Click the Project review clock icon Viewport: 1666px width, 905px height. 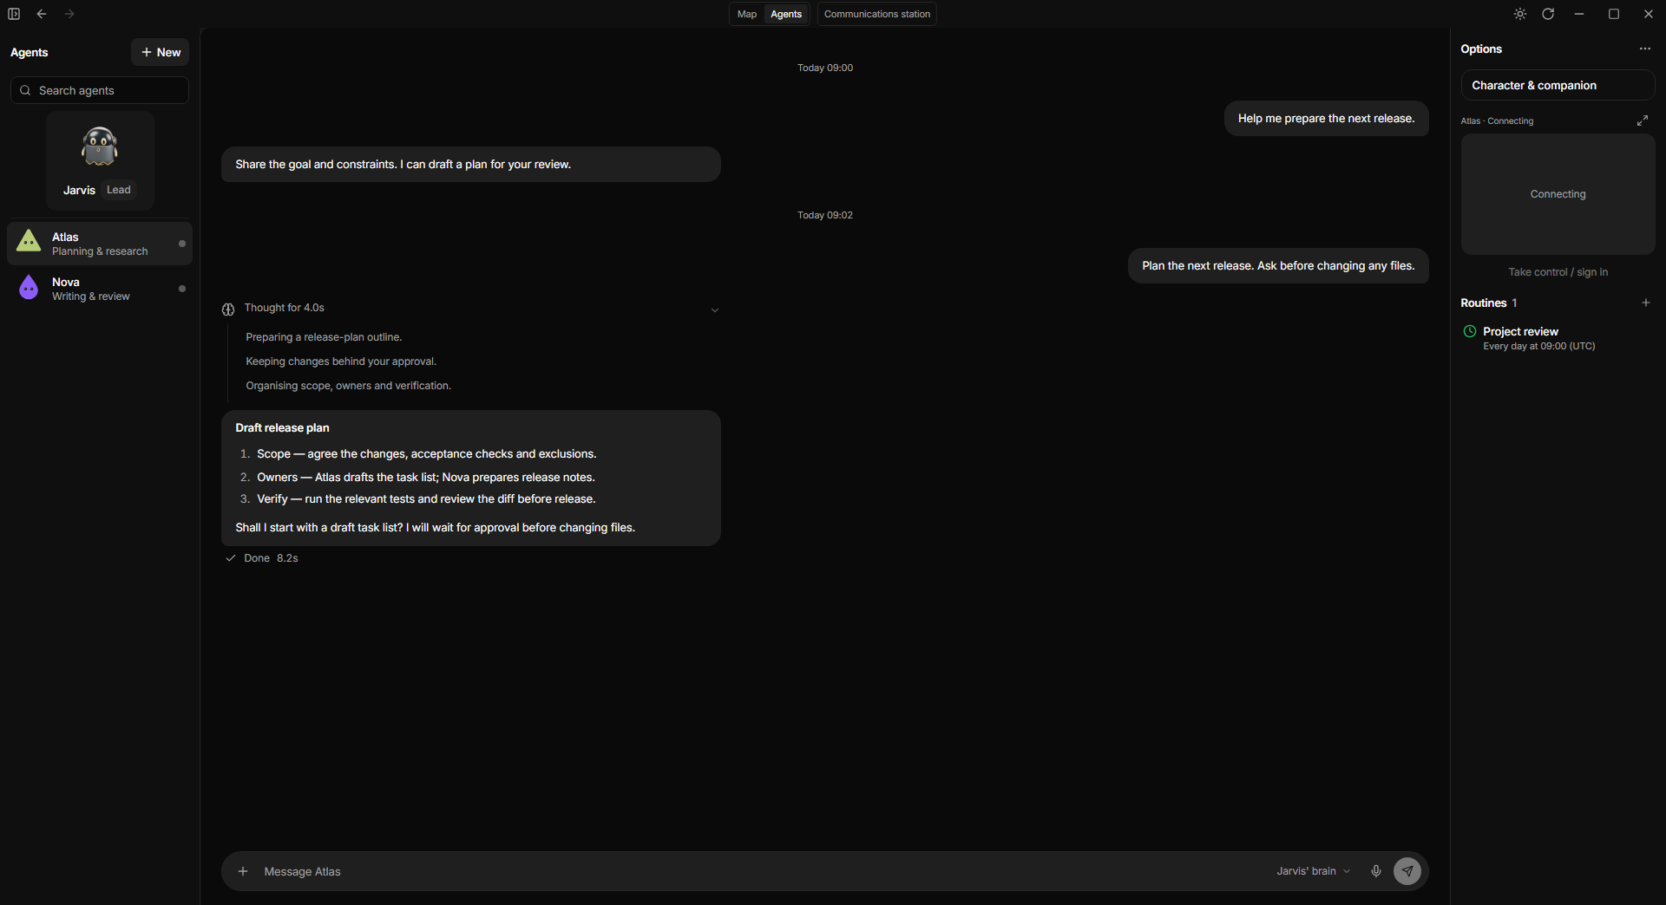[1470, 331]
